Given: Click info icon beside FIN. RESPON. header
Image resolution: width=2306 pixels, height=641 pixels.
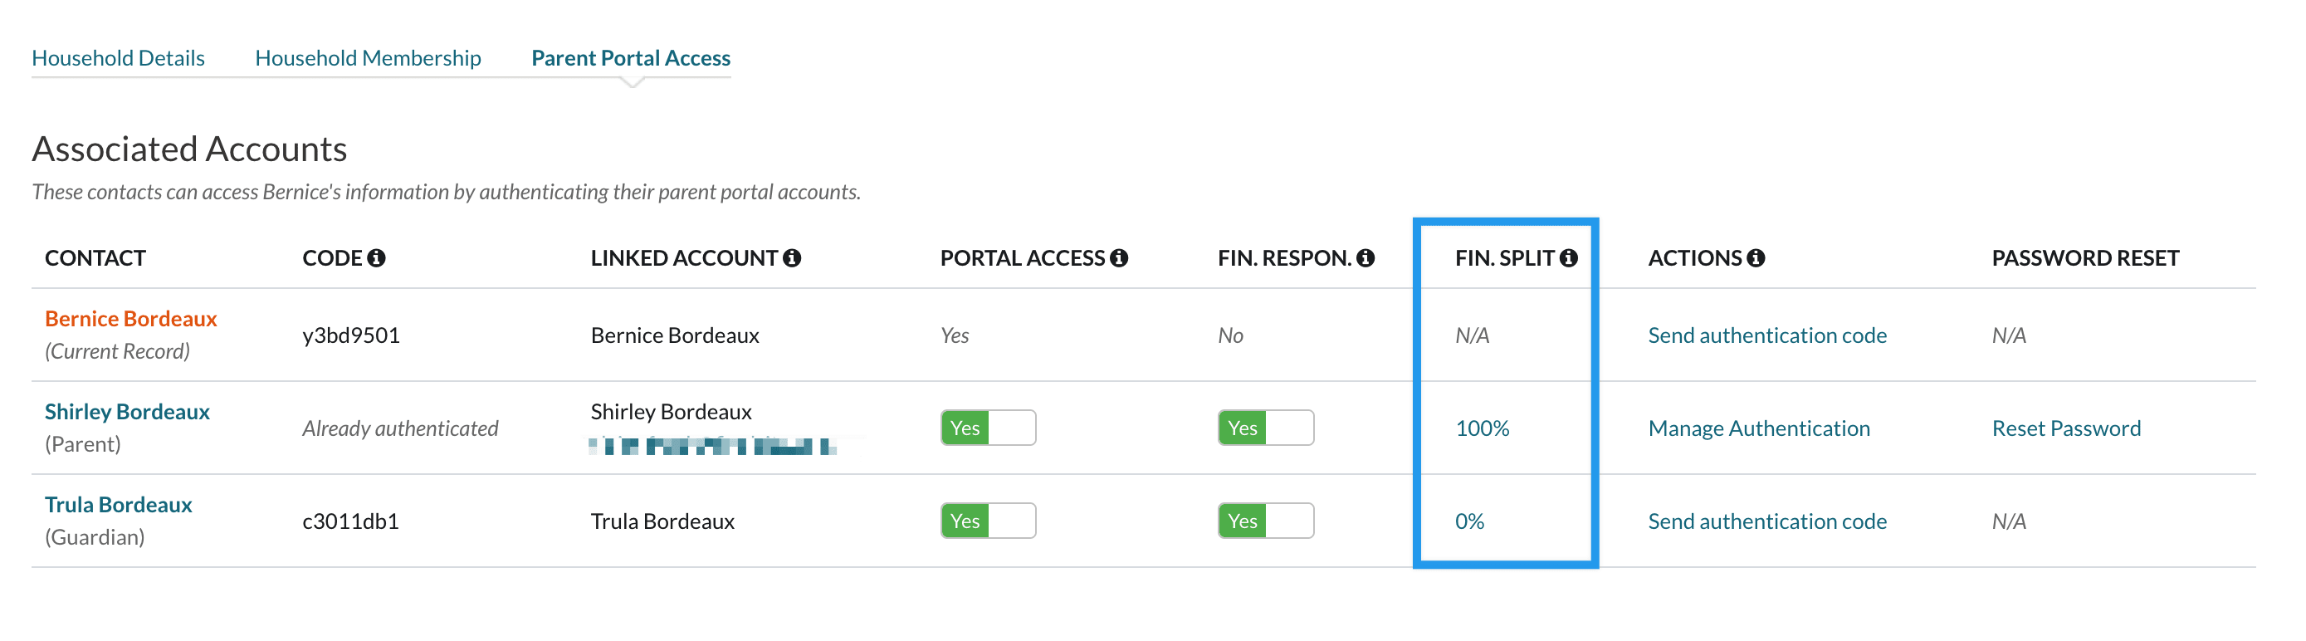Looking at the screenshot, I should pos(1366,258).
